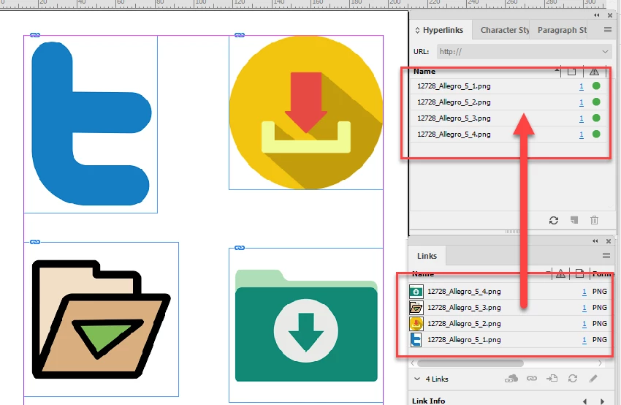Collapse the Hyperlinks panel group to icons
Viewport: 621px width, 405px height.
(x=596, y=15)
